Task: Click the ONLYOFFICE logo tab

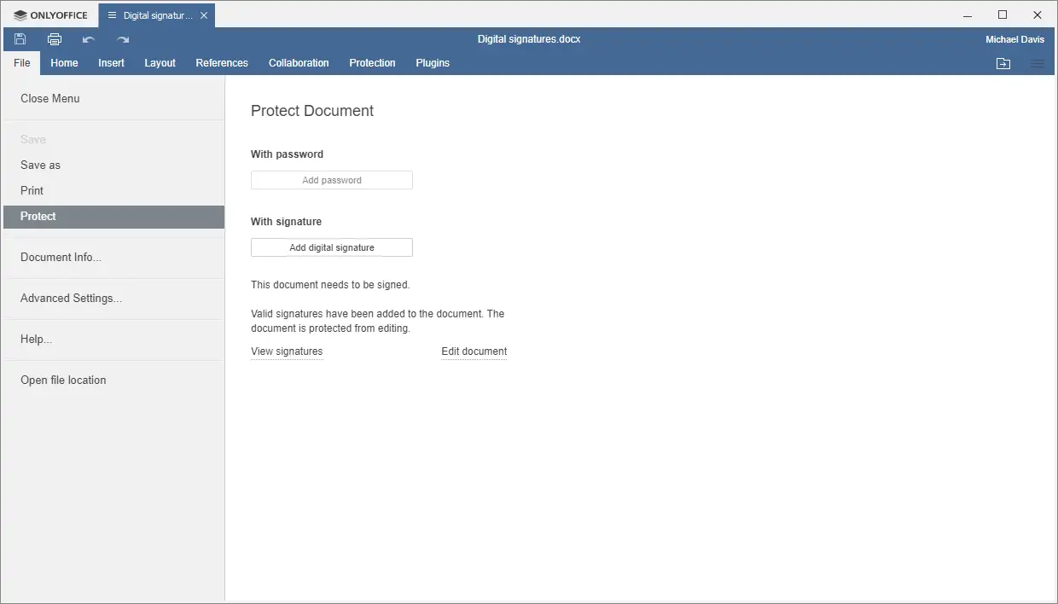Action: coord(49,15)
